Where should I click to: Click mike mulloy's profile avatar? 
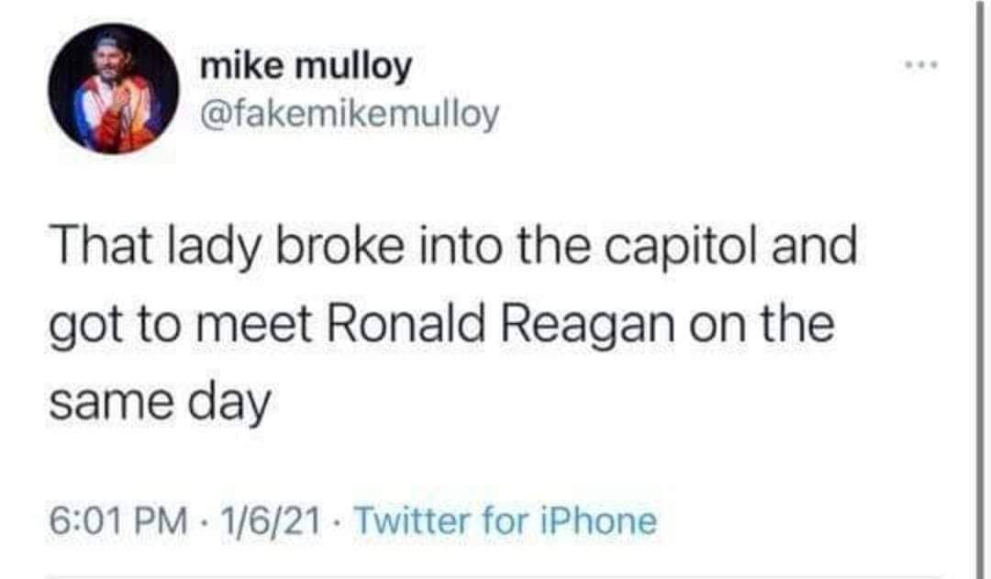[114, 89]
